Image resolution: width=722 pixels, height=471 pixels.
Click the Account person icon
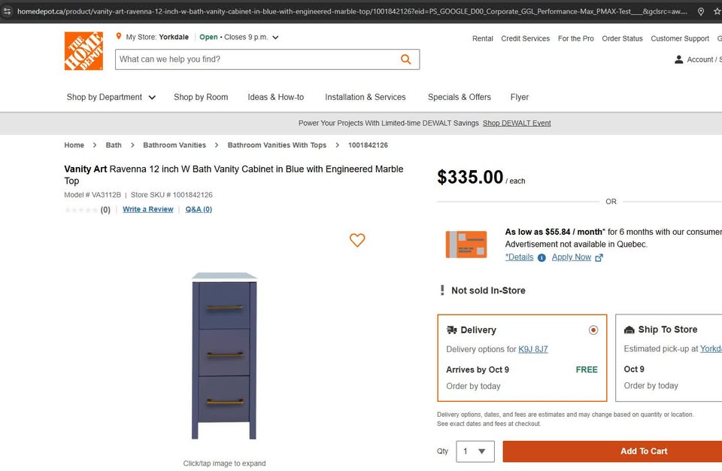pos(679,59)
